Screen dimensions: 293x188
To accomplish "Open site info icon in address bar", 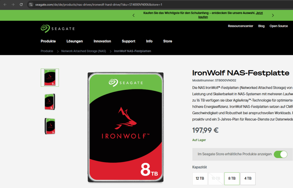I will pos(31,5).
